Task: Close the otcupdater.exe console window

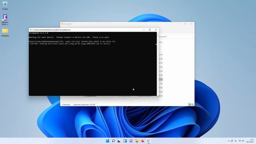Action: (156, 30)
